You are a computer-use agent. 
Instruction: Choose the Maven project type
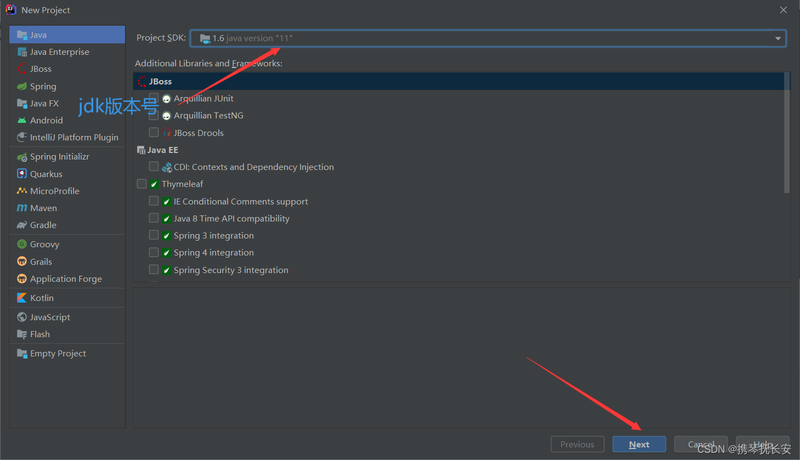click(67, 208)
